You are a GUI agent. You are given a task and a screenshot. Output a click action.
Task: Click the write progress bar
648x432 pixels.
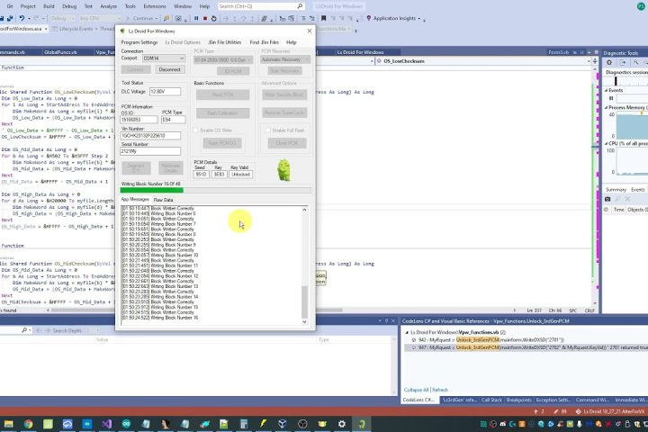tap(215, 191)
